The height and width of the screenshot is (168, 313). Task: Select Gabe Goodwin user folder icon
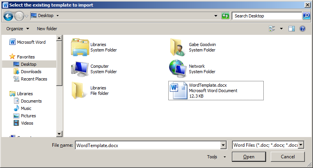coord(178,48)
